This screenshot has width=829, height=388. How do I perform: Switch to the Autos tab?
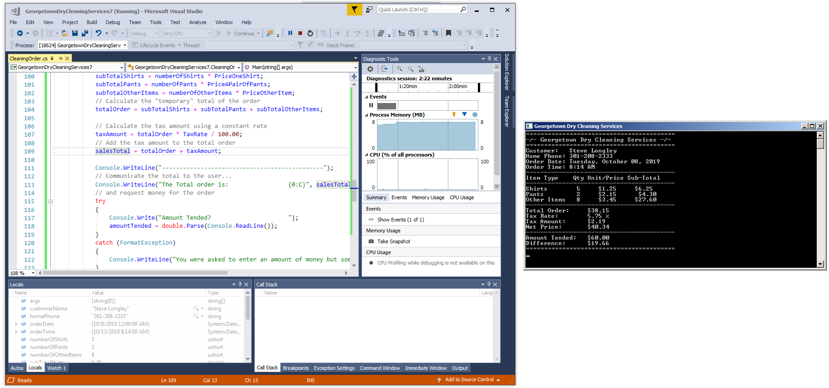[x=17, y=368]
